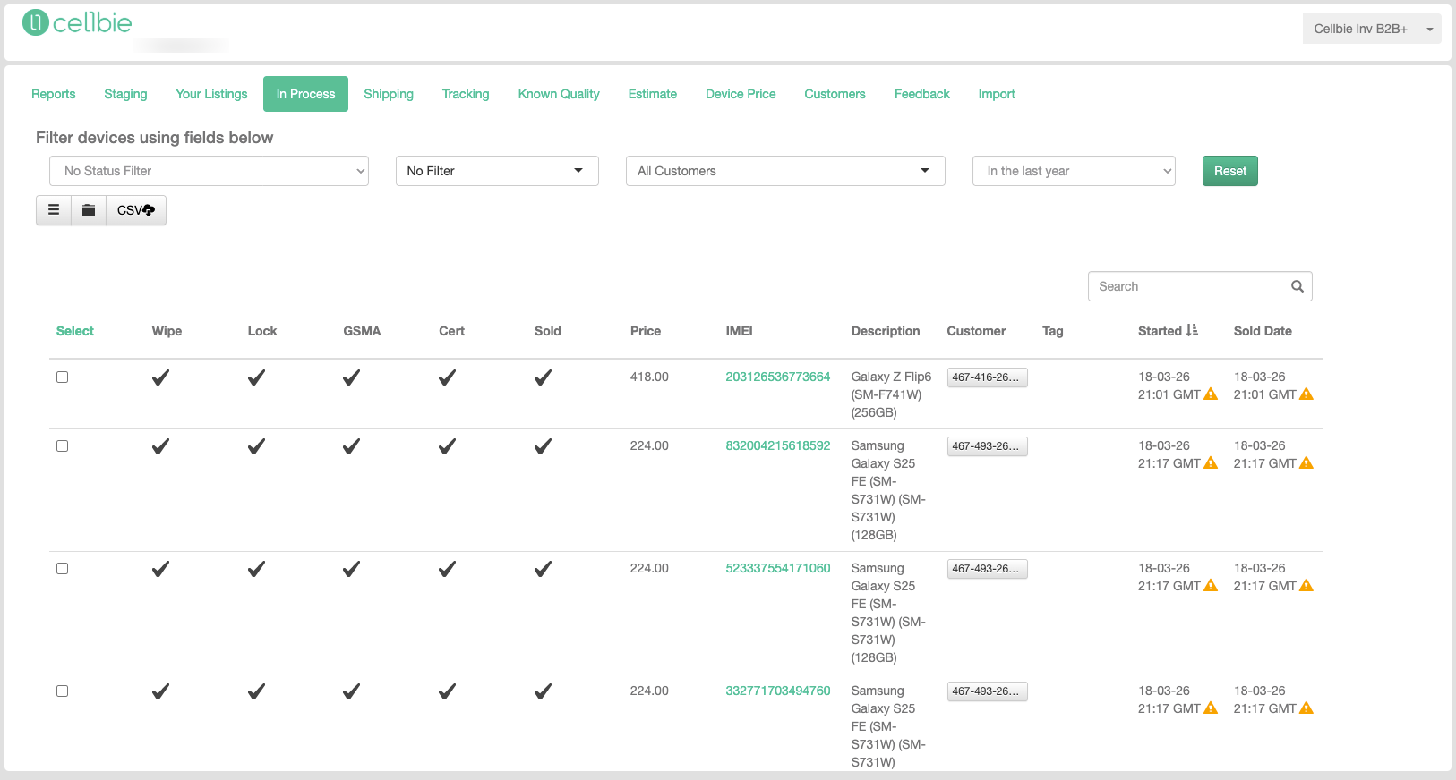Click Sold checkmark for IMEI 203126536773664
The height and width of the screenshot is (780, 1456).
click(x=543, y=377)
